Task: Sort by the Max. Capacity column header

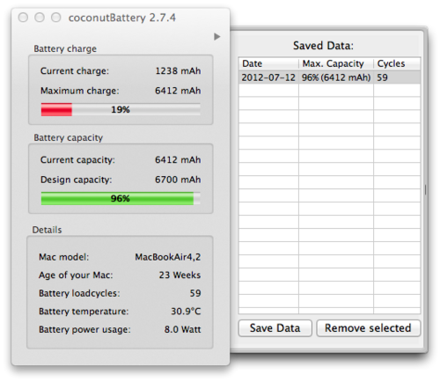Action: [336, 63]
